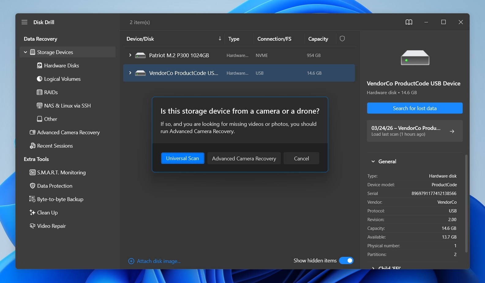Select Hardware Disks in the sidebar
This screenshot has width=485, height=283.
tap(61, 65)
